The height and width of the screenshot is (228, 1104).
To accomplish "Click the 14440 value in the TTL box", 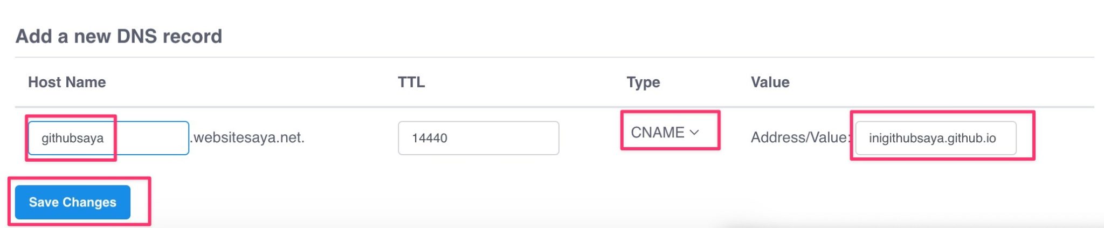I will tap(430, 138).
